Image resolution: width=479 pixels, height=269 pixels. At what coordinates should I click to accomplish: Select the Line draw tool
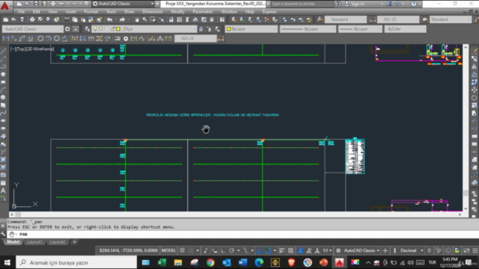pyautogui.click(x=3, y=51)
